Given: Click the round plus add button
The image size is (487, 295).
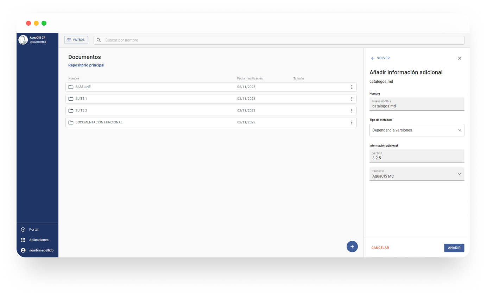Looking at the screenshot, I should coord(352,246).
